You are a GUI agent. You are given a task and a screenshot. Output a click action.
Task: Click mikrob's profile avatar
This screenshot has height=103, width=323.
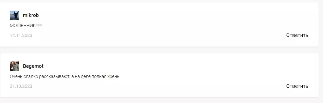(x=15, y=15)
